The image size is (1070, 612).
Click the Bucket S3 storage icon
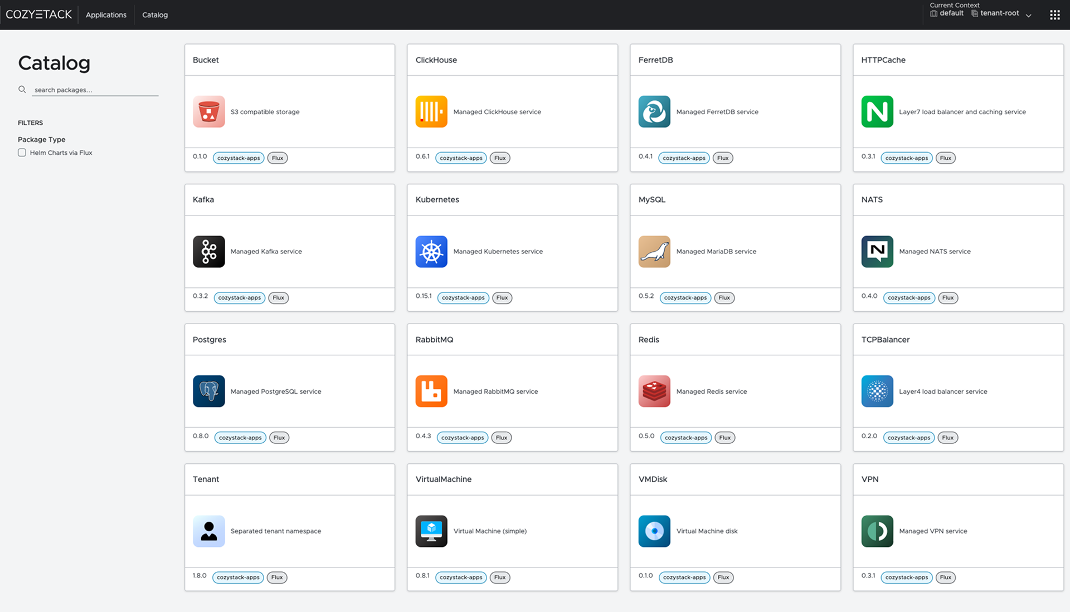point(209,112)
